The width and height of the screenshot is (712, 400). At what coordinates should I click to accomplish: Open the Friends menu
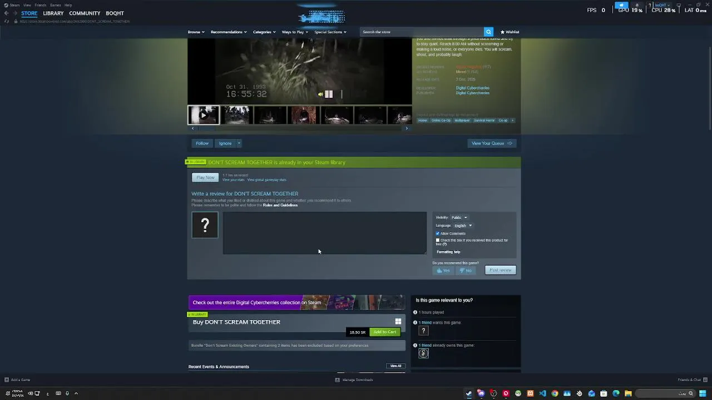pyautogui.click(x=40, y=5)
